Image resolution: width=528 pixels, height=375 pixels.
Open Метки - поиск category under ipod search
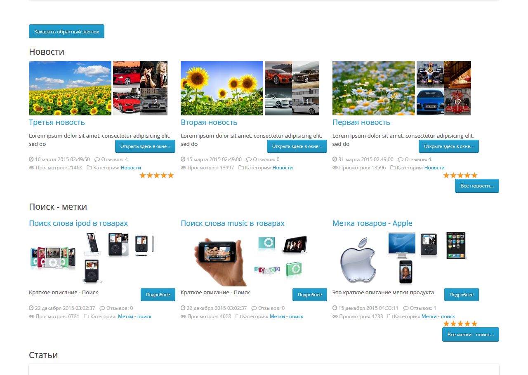tap(134, 316)
